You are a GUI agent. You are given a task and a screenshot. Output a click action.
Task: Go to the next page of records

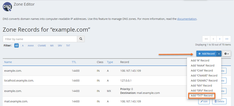click(x=220, y=39)
